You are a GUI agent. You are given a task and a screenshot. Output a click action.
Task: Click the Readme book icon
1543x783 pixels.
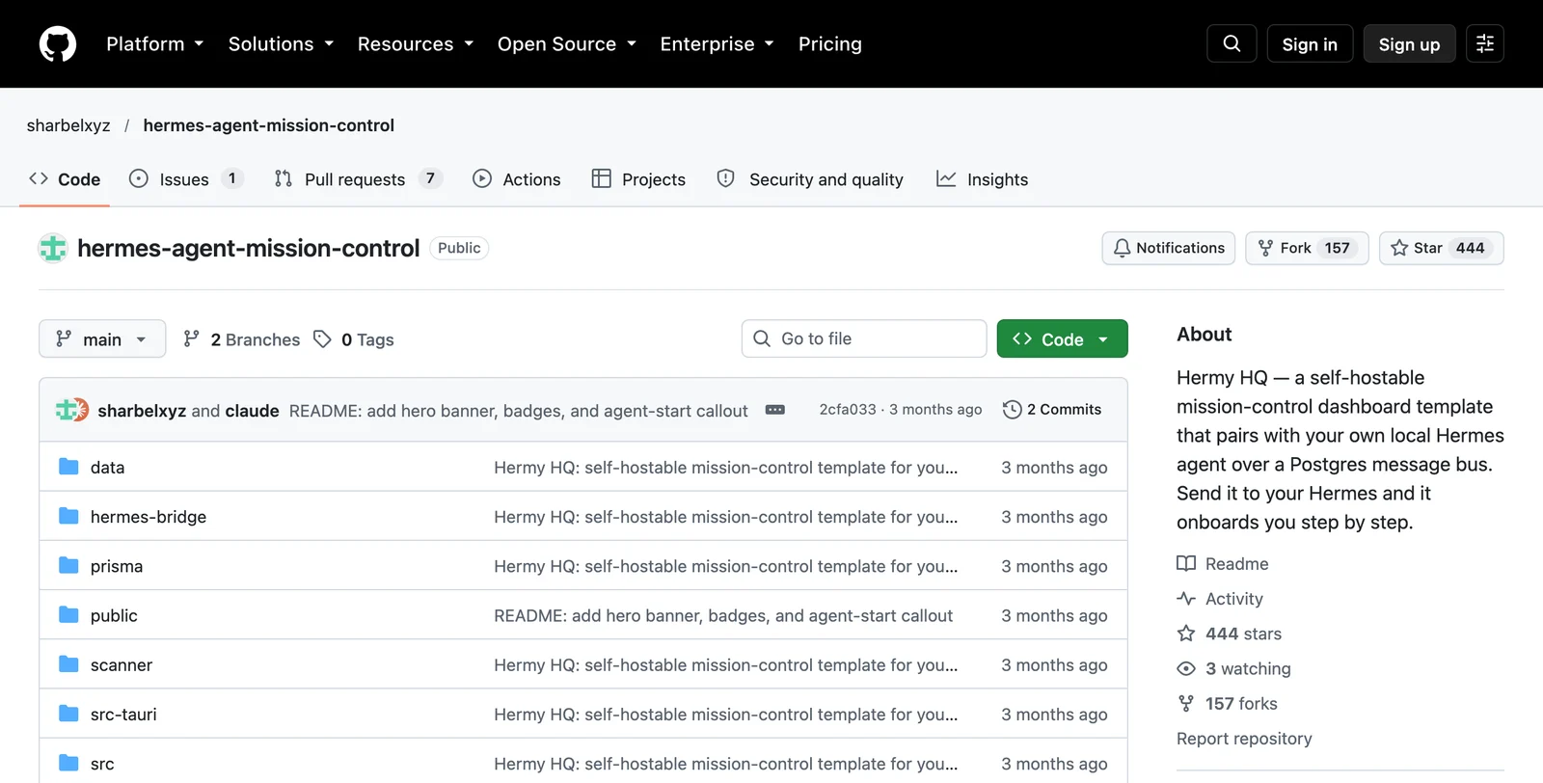[1186, 563]
